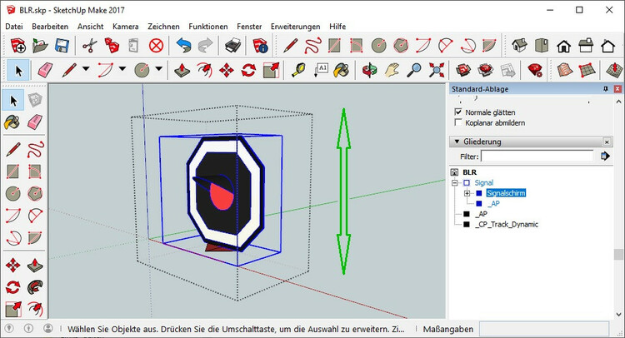Select the Zoom Extents tool
The height and width of the screenshot is (338, 625).
(x=435, y=70)
